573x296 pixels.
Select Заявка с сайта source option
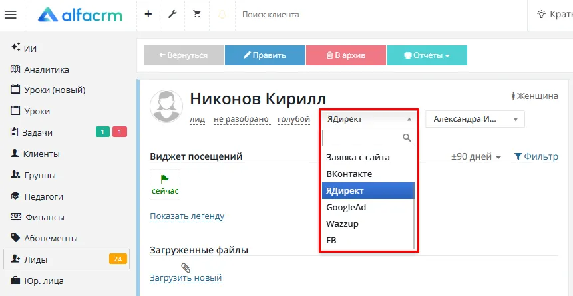[x=367, y=157]
